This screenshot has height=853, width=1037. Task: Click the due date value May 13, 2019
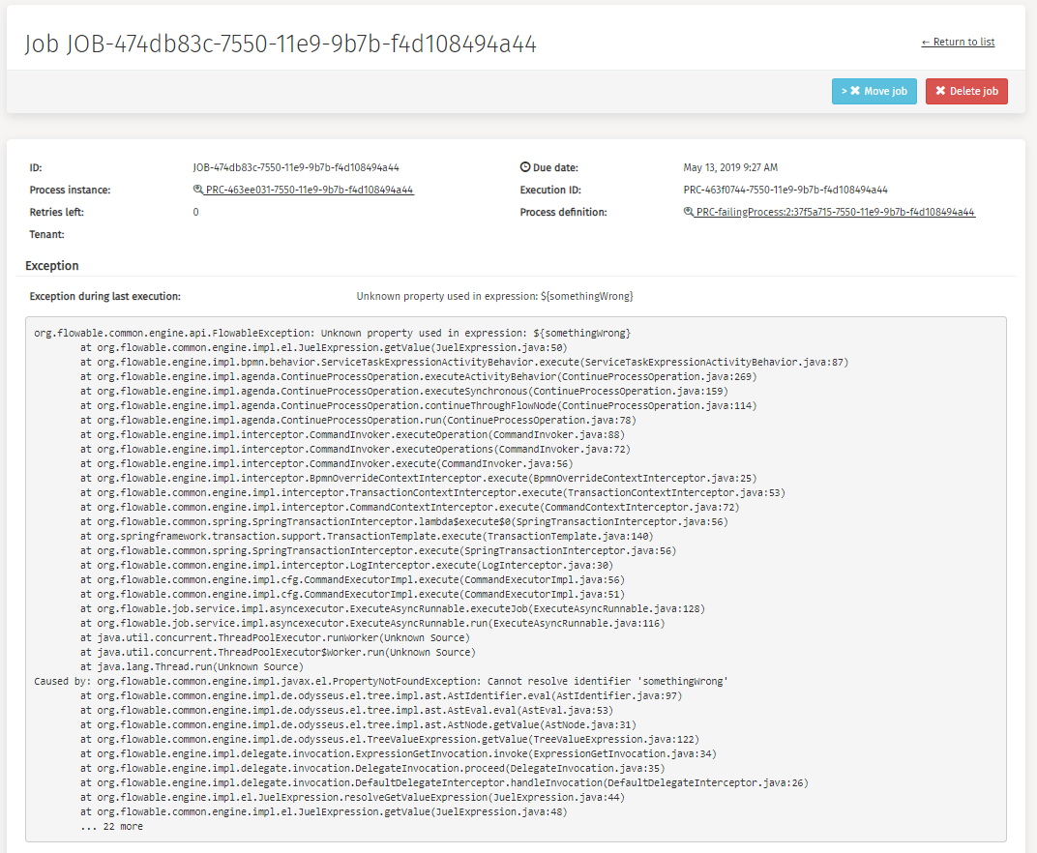coord(730,167)
